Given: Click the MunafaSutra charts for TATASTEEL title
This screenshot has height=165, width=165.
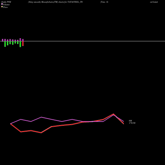Looking at the screenshot, I should [x=55, y=2].
